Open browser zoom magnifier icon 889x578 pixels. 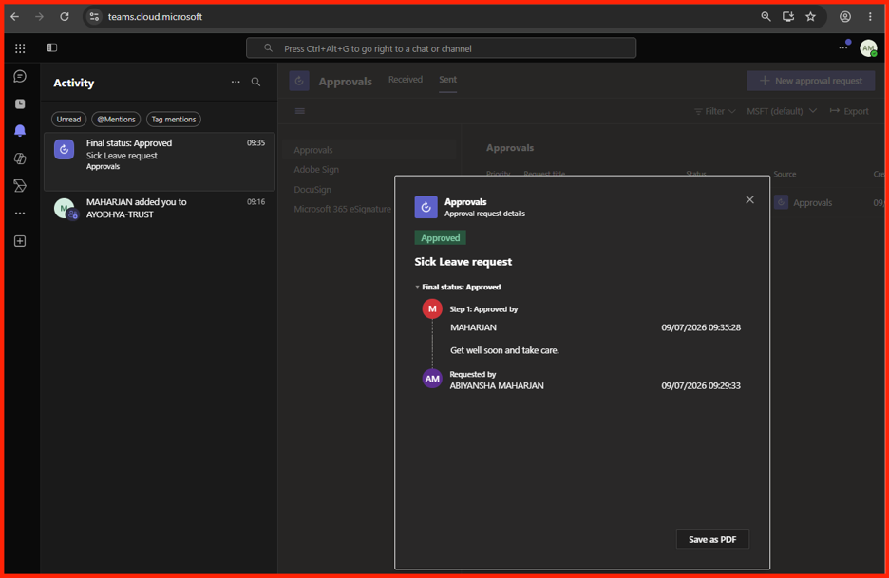click(766, 17)
